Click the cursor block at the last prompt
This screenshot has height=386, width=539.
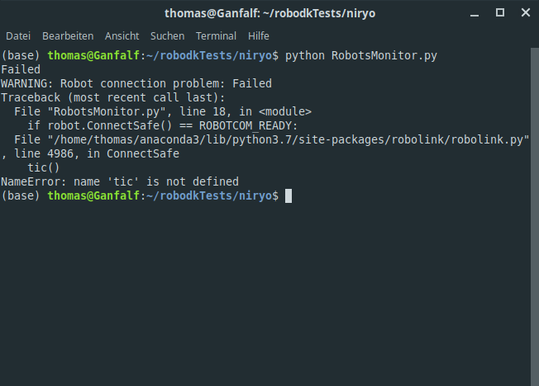(289, 195)
